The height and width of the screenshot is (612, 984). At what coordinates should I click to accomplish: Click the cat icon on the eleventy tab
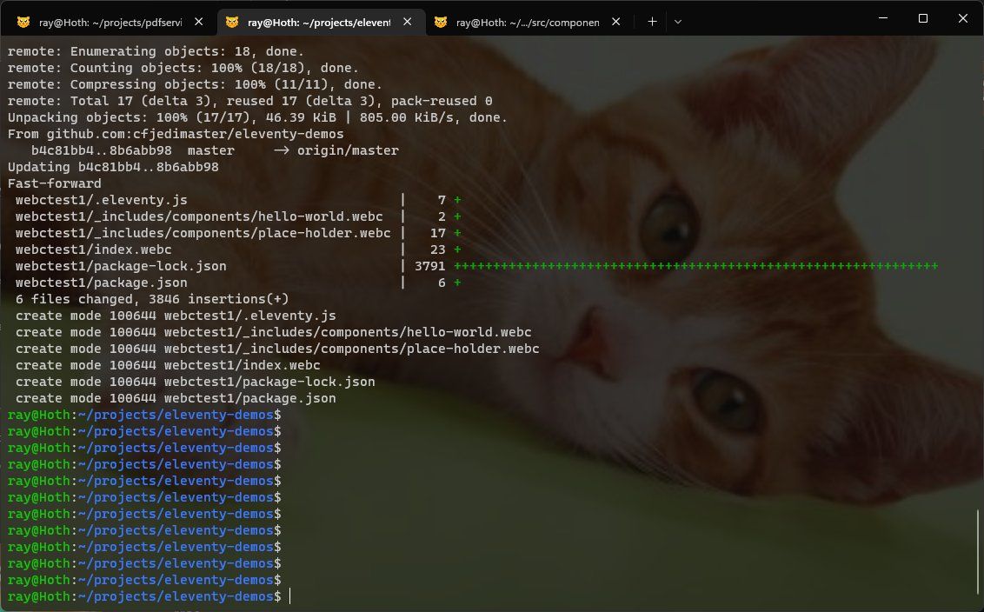click(x=232, y=22)
